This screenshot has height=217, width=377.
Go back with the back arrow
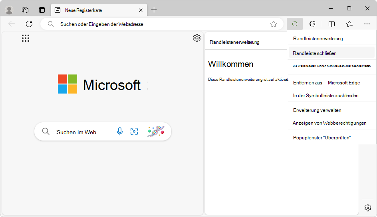[12, 24]
